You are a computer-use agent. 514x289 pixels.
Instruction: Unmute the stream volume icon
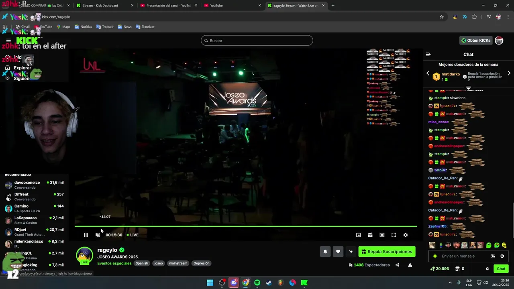point(98,235)
